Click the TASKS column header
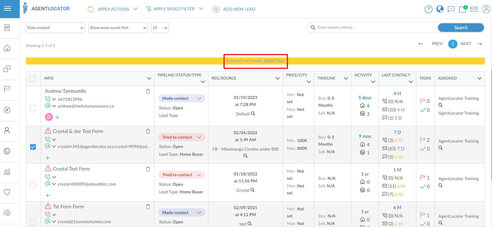This screenshot has width=492, height=227. tap(425, 78)
